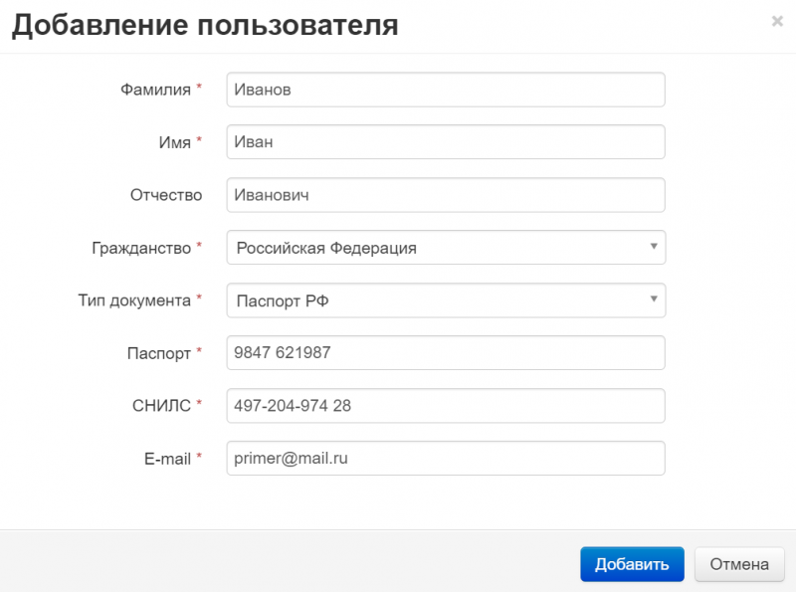The width and height of the screenshot is (796, 592).
Task: Click the Добавление пользователя dialog title
Action: point(205,25)
